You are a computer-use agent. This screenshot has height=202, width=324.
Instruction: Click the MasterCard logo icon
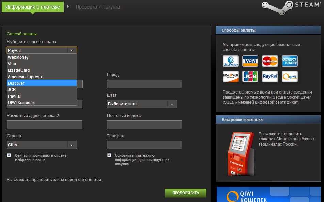point(270,61)
